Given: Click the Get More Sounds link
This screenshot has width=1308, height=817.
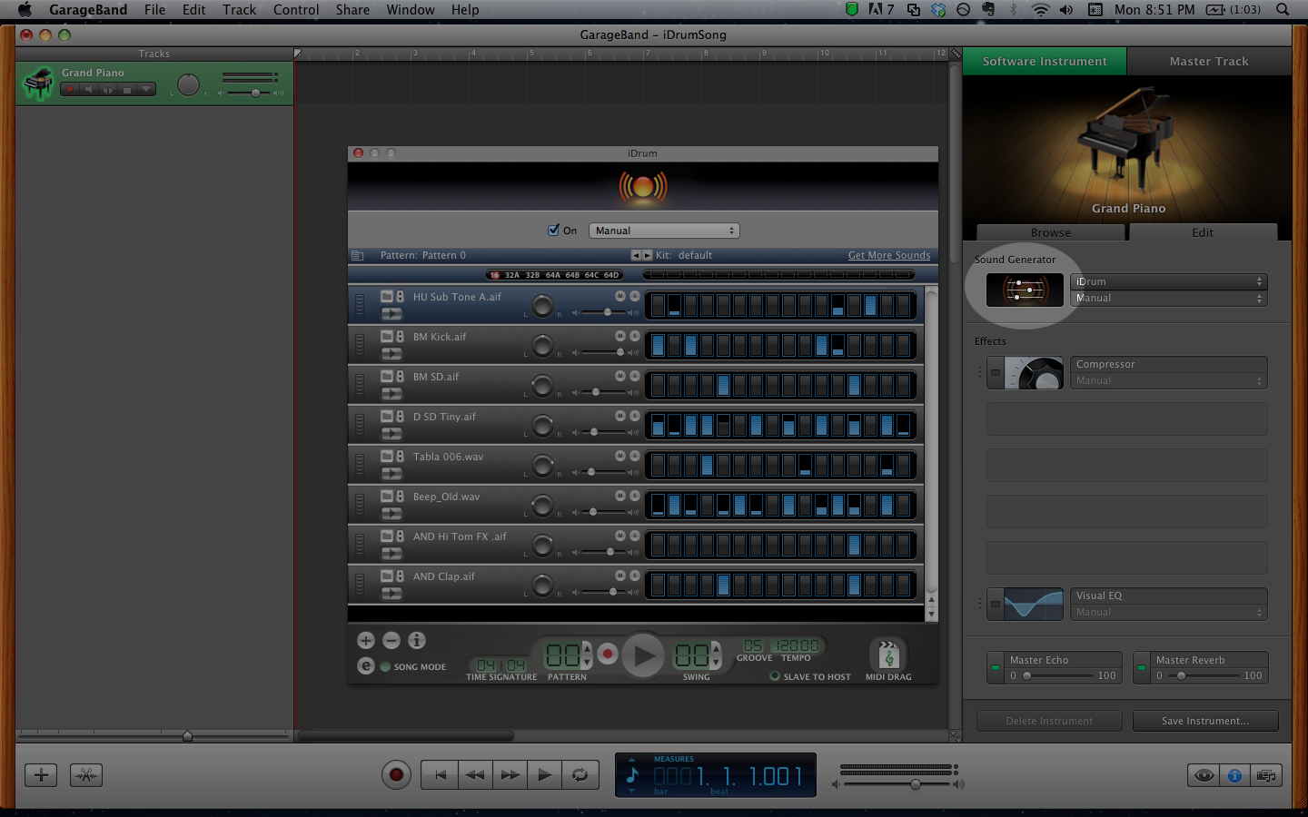Looking at the screenshot, I should 888,255.
